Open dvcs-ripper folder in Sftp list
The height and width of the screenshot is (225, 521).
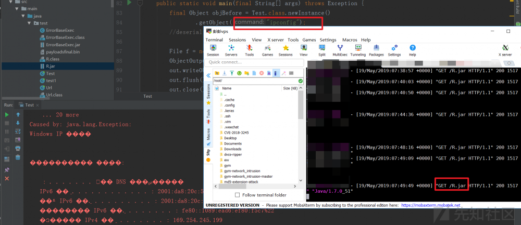pyautogui.click(x=233, y=154)
